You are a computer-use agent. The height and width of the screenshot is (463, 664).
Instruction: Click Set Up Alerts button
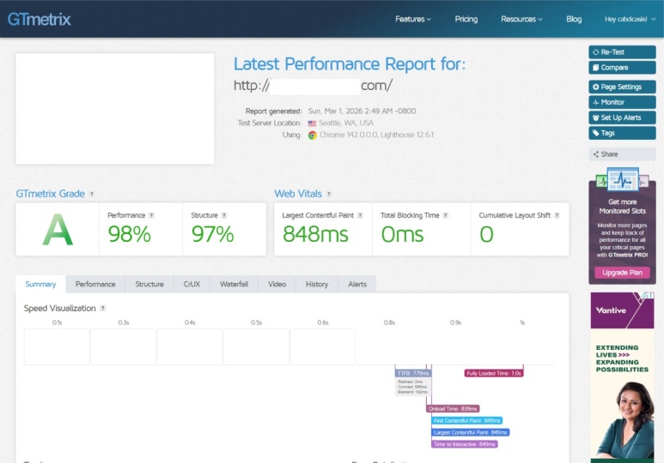click(x=622, y=117)
